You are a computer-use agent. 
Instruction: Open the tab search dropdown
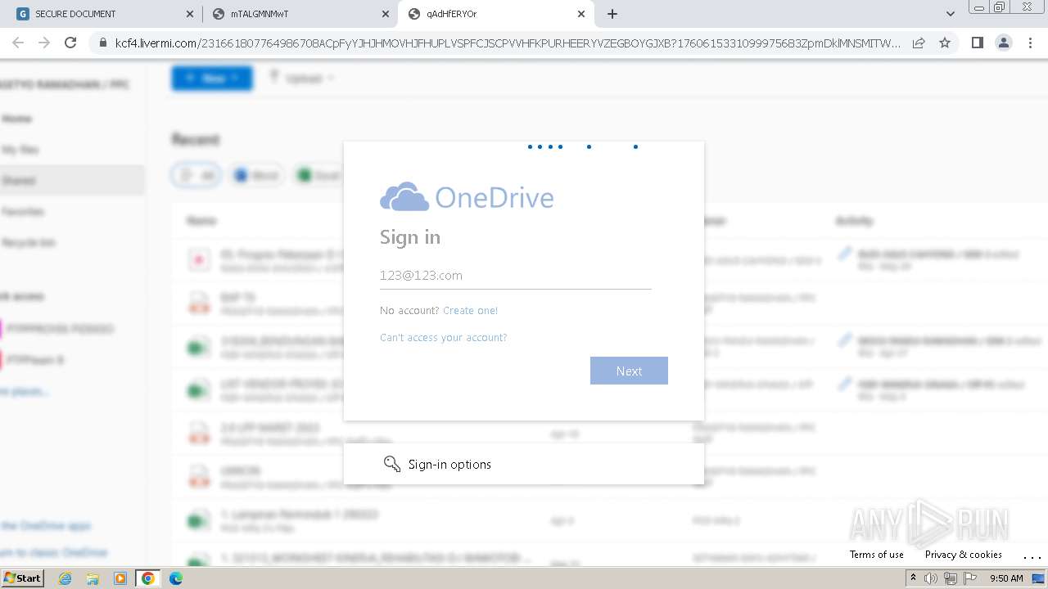pyautogui.click(x=951, y=14)
